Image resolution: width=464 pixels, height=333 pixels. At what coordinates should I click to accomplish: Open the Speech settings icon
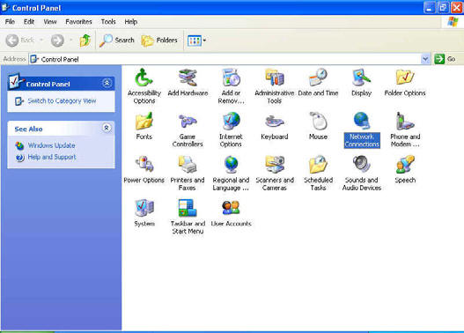click(x=405, y=165)
